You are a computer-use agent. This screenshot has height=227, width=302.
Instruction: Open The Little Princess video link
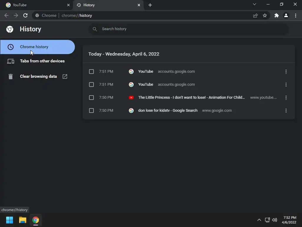tap(191, 98)
